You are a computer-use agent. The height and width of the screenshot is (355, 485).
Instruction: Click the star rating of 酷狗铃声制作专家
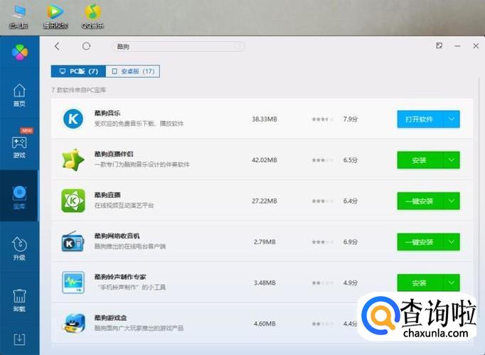pyautogui.click(x=323, y=283)
